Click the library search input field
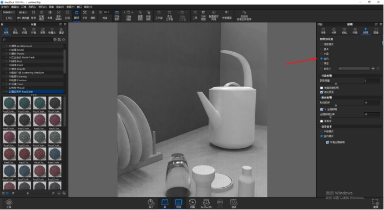This screenshot has width=384, height=210. 27,39
